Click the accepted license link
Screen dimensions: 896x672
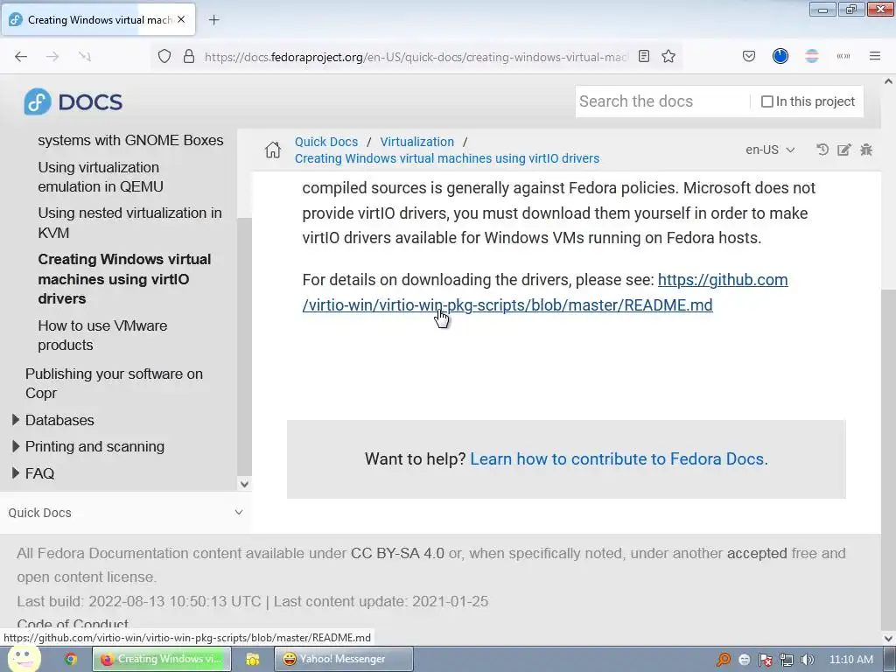tap(757, 553)
